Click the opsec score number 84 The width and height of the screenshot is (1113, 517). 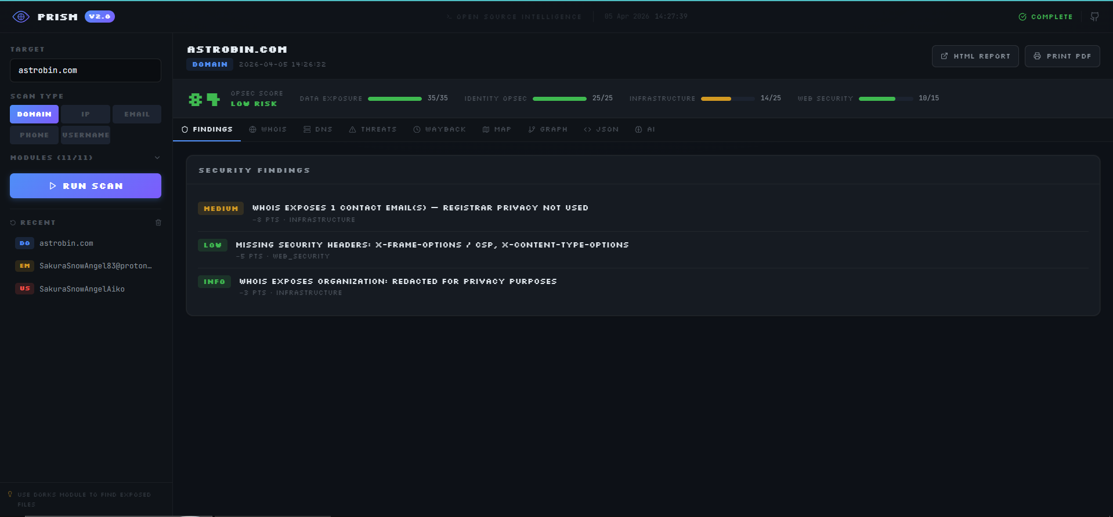pyautogui.click(x=204, y=99)
